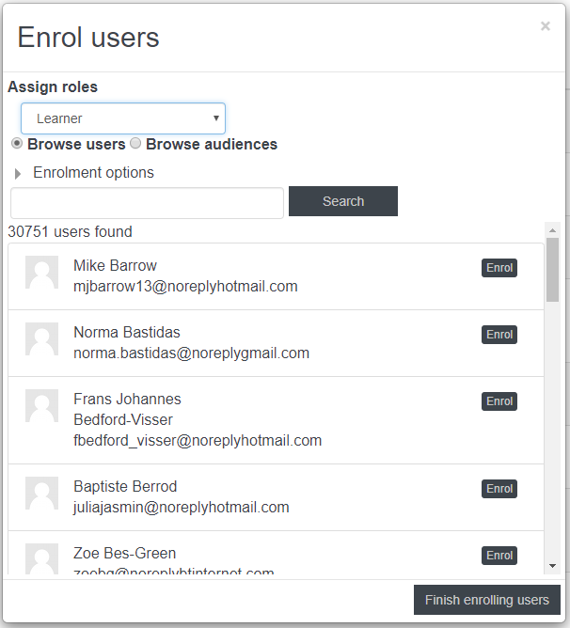Click Frans Johannes Bedford-Visser's avatar
The width and height of the screenshot is (570, 628).
(x=41, y=406)
